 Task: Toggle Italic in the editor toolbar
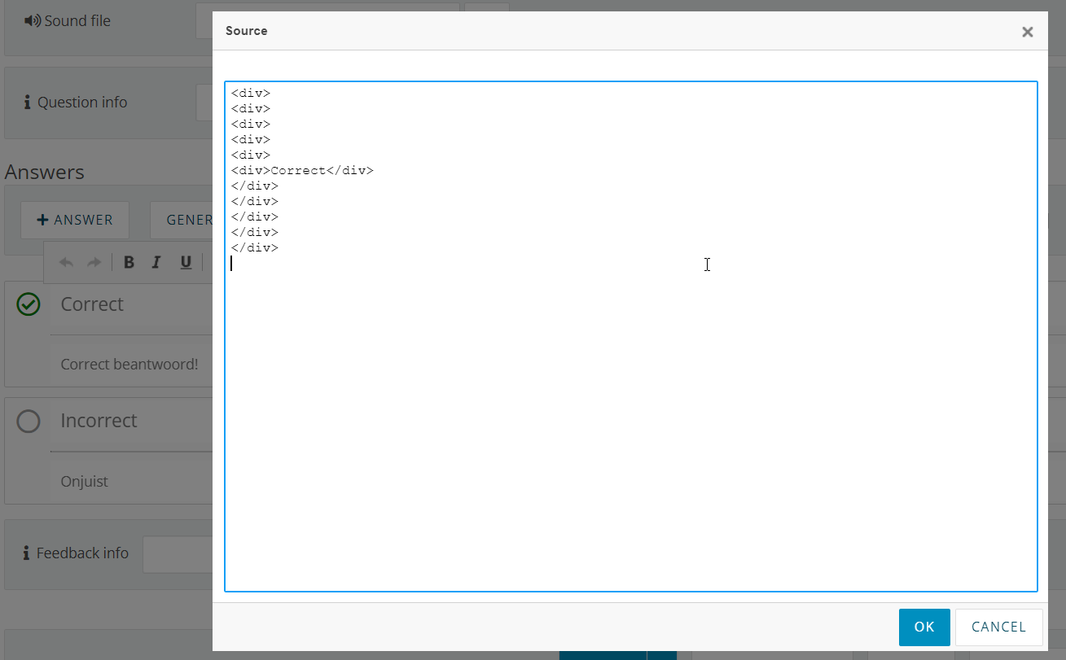coord(156,262)
